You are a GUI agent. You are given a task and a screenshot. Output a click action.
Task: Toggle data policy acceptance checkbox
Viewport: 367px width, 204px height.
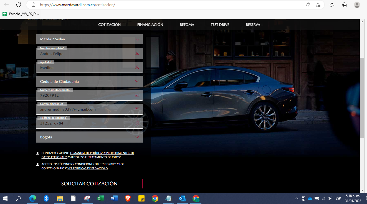37,153
